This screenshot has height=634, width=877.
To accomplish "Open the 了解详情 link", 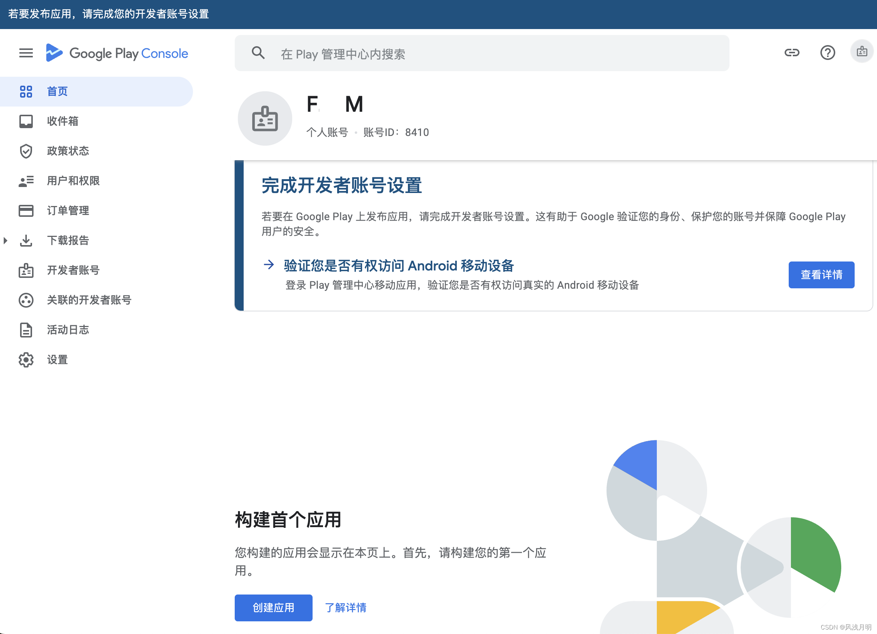I will 345,608.
